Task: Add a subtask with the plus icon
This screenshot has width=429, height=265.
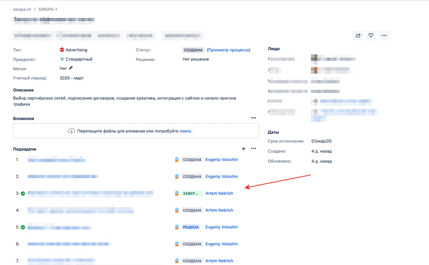Action: (243, 148)
